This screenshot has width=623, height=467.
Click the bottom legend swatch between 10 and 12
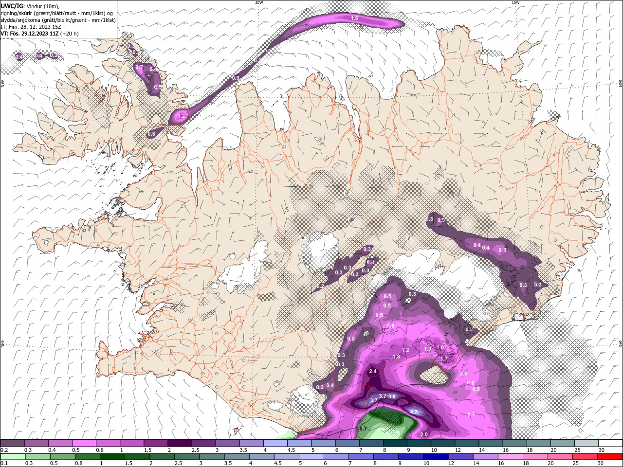(435, 457)
